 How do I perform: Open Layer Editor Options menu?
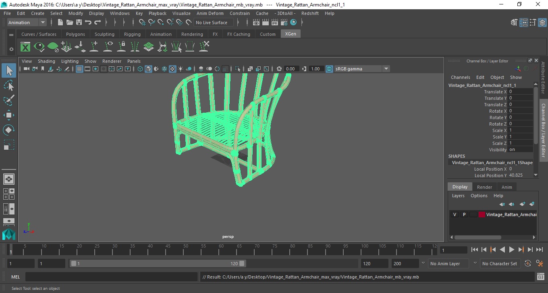point(479,196)
